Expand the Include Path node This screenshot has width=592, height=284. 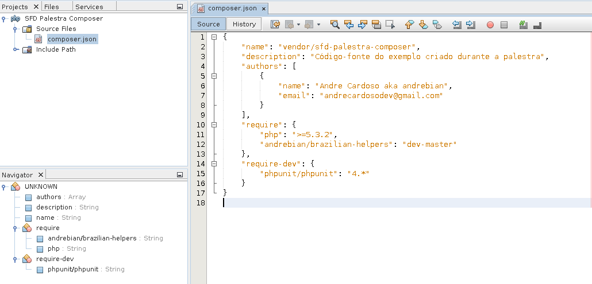tap(15, 49)
